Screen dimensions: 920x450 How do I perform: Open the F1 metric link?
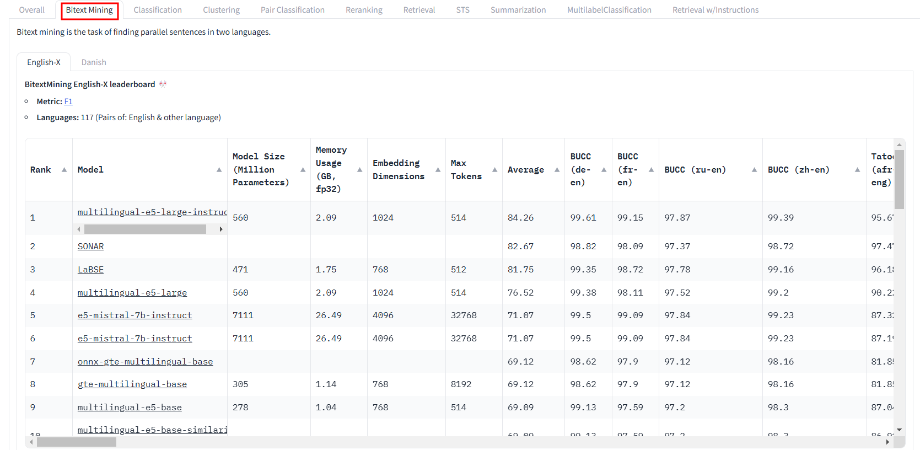[68, 101]
